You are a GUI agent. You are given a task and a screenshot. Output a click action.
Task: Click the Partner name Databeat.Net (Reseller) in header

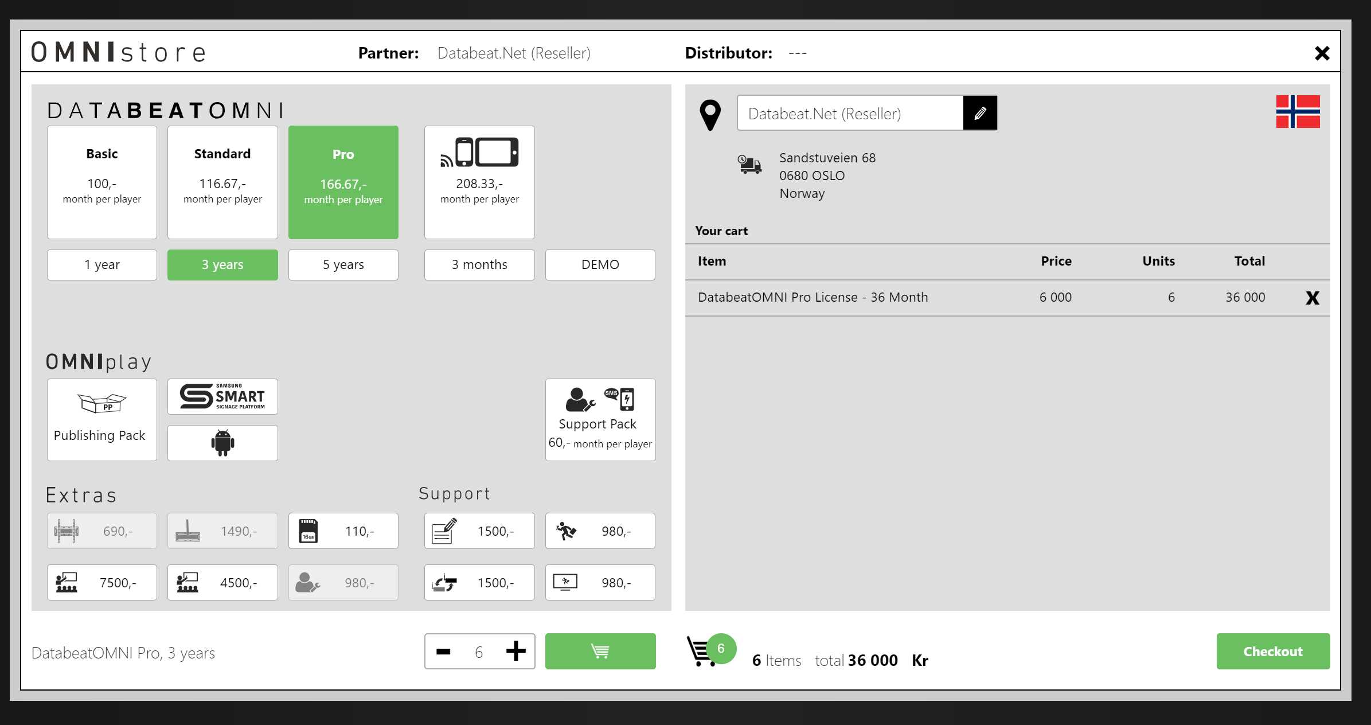(x=514, y=53)
